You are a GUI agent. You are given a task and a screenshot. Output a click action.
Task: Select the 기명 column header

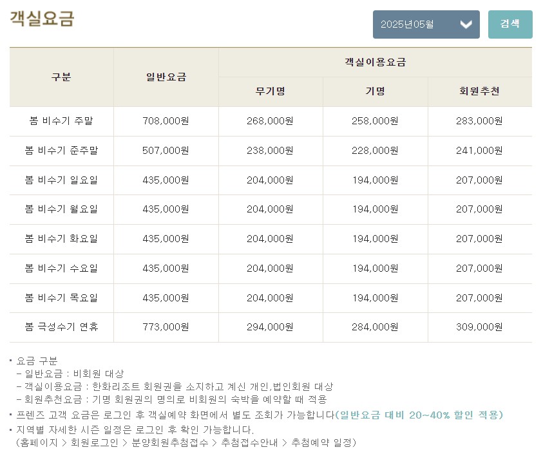pos(375,91)
